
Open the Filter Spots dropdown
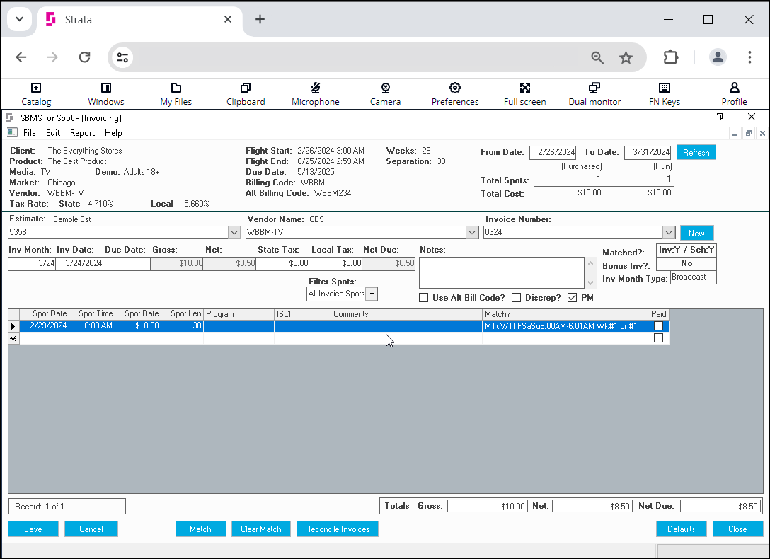(x=372, y=294)
